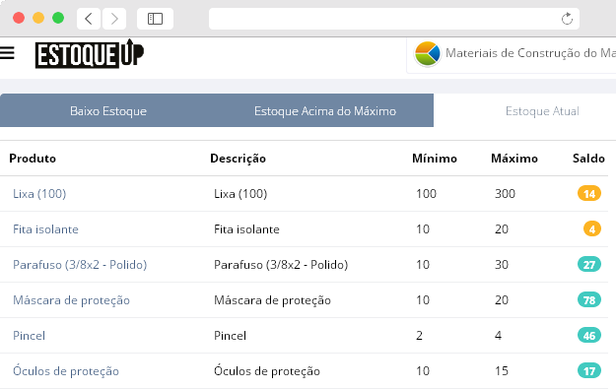Open Máscara de proteção product link

tap(71, 300)
